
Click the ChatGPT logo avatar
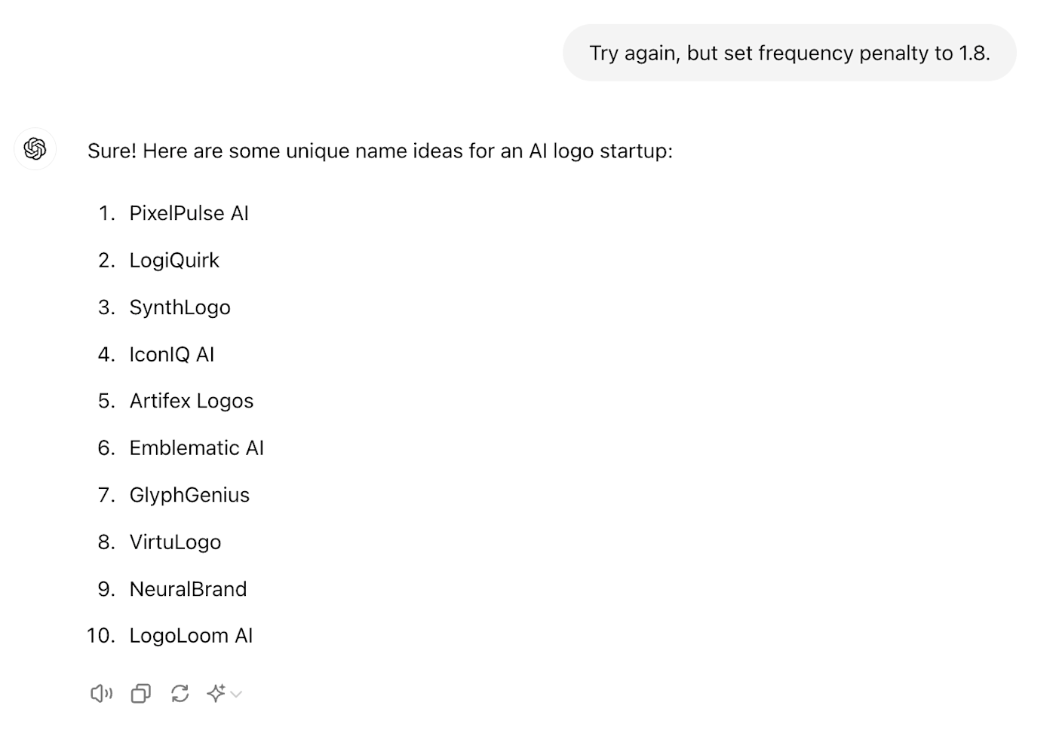[x=35, y=149]
